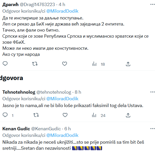
Task: Open more options on Kenan Gudic's tweet
Action: [x=152, y=129]
